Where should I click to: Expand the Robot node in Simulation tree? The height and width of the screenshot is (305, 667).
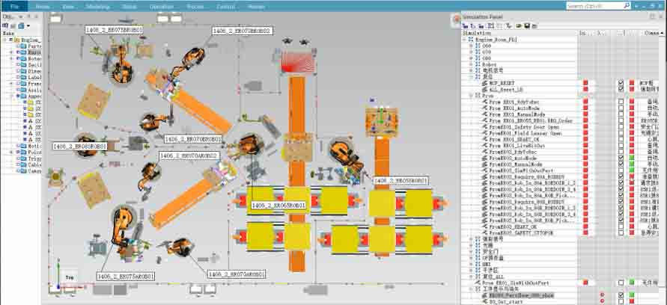(x=471, y=64)
